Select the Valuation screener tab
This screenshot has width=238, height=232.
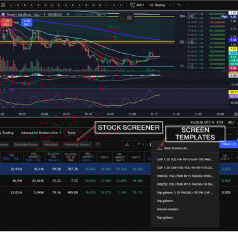51,145
